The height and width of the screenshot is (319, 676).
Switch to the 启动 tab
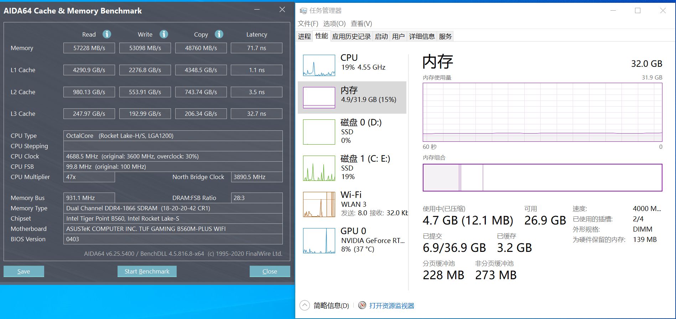[x=381, y=36]
